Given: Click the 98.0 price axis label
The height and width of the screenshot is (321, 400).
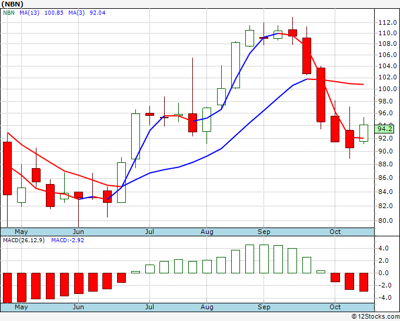Looking at the screenshot, I should tap(385, 102).
